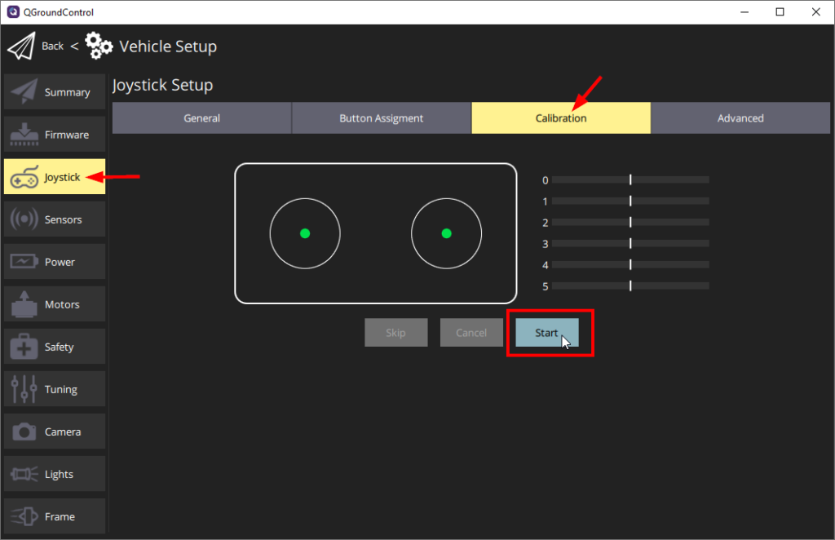Viewport: 835px width, 540px height.
Task: Click the Frame setup icon
Action: [25, 516]
